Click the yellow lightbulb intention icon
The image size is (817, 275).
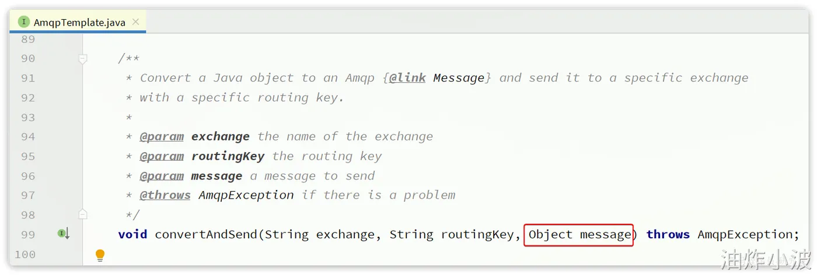pos(100,255)
